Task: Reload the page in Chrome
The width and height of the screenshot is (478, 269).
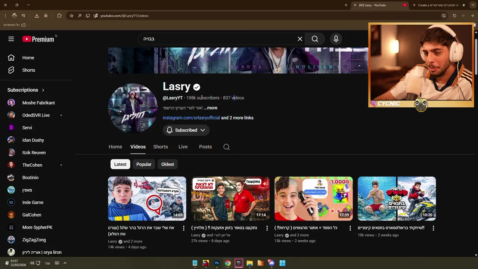Action: click(x=454, y=16)
